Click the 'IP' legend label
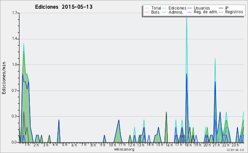248x153 pixels. pos(227,8)
